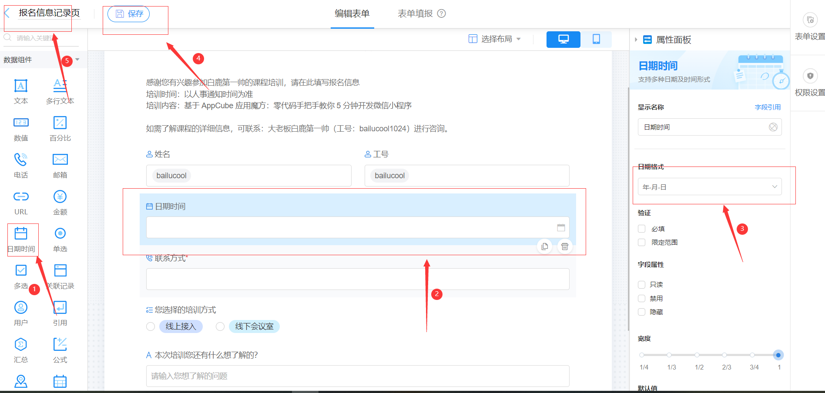825x393 pixels.
Task: Go back from 报名信息记录页
Action: (7, 13)
